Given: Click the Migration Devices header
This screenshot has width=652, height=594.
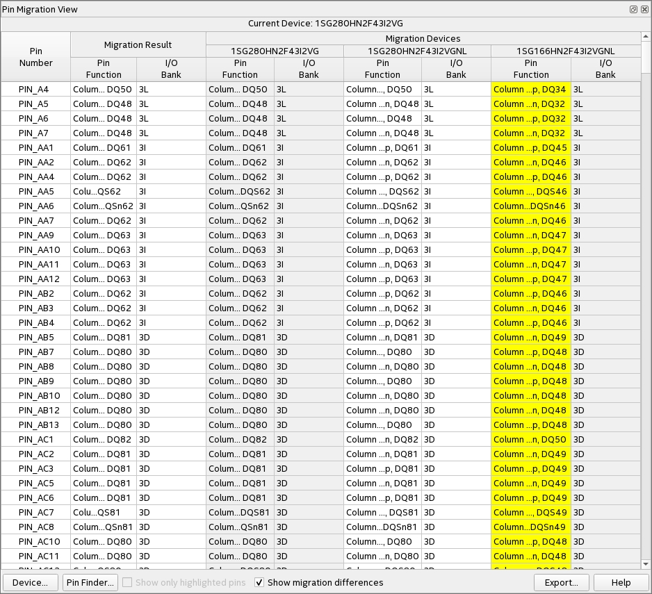Looking at the screenshot, I should [423, 39].
